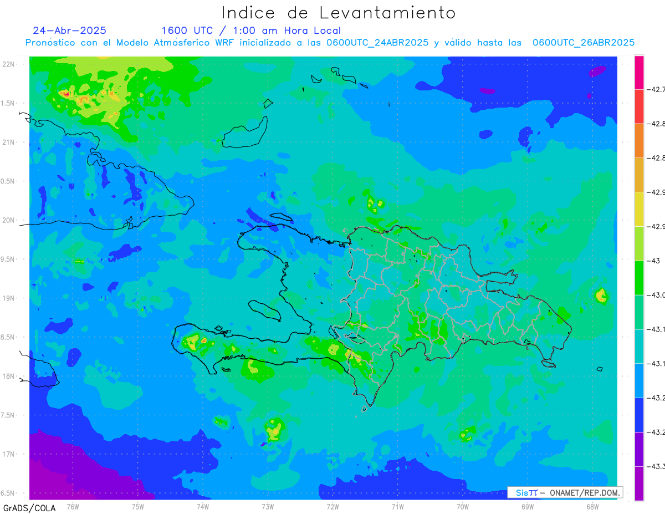Click the '68W' longitude label

tap(592, 506)
